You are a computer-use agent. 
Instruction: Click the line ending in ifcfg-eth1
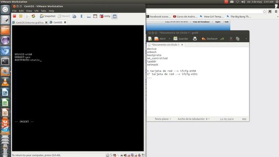pos(172,74)
